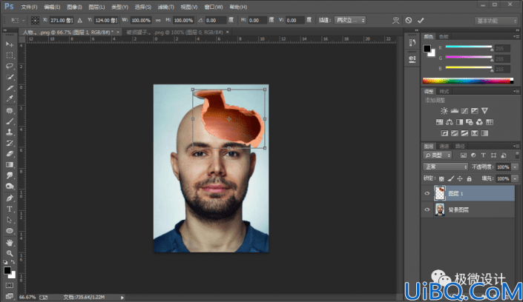
Task: Switch to the 破损罐子 document tab
Action: click(175, 33)
